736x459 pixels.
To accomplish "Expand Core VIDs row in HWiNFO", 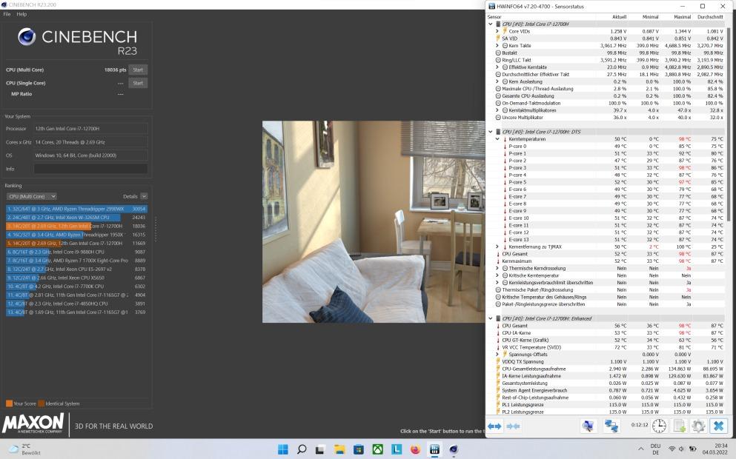I will coord(497,31).
